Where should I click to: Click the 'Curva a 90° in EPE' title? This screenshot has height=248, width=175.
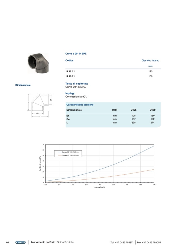pos(76,54)
